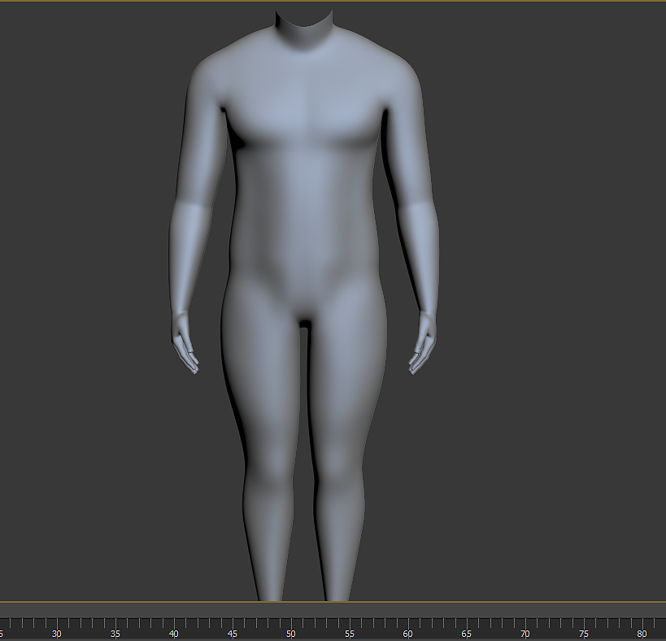
Task: Click the forearm on the viewport's right side
Action: [x=420, y=252]
